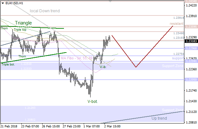Image resolution: width=198 pixels, height=129 pixels.
Task: Click the 1.24340 price marker at top
Action: 191,2
